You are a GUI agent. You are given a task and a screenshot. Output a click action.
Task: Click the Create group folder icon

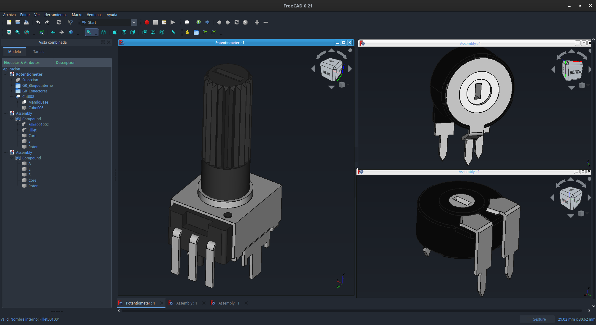tap(196, 32)
